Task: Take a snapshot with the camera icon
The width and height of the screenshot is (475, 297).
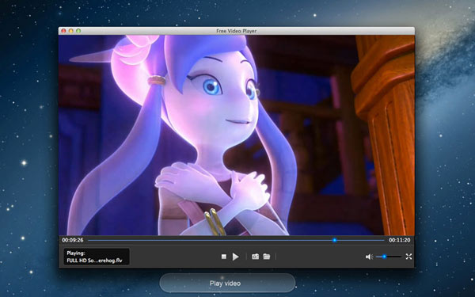Action: pyautogui.click(x=256, y=257)
